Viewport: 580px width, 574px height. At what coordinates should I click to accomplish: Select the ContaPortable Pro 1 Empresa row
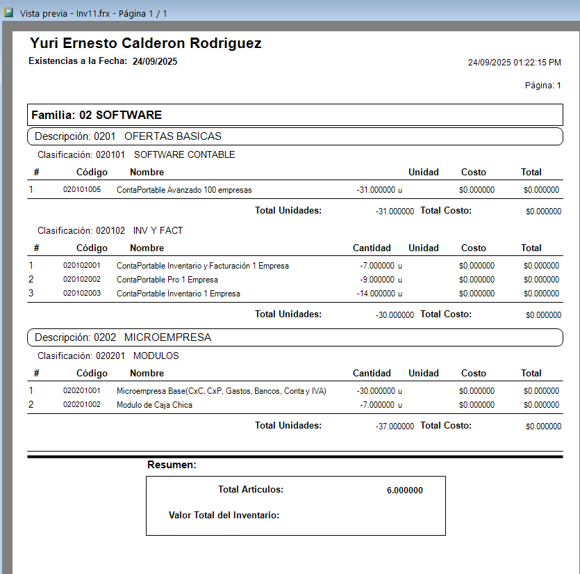point(295,280)
